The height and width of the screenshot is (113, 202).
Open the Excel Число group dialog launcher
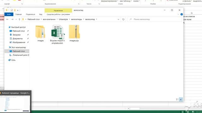[x=99, y=4]
